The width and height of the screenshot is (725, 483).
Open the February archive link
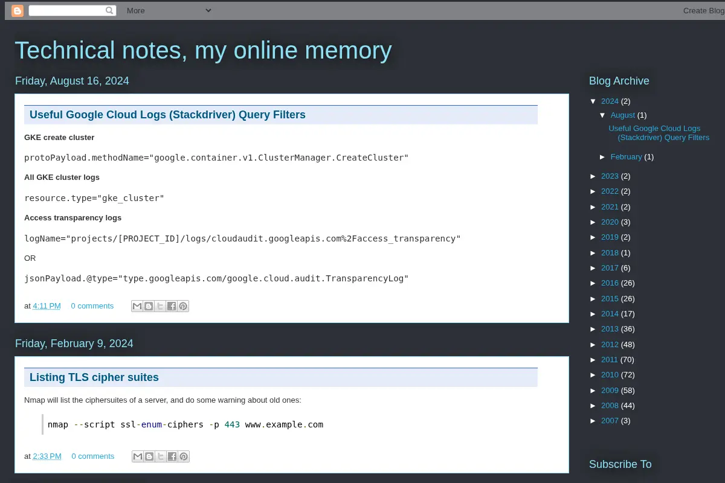click(x=626, y=156)
